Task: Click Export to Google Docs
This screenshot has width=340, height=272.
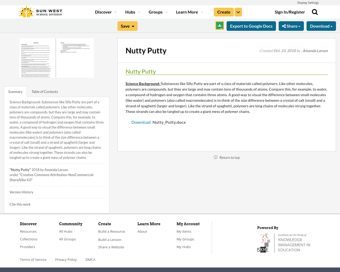Action: (251, 25)
